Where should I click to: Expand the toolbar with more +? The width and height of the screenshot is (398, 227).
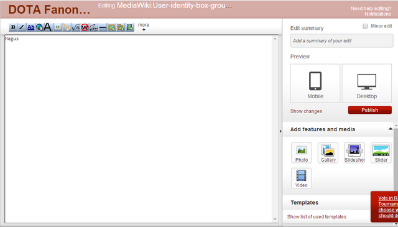[144, 27]
